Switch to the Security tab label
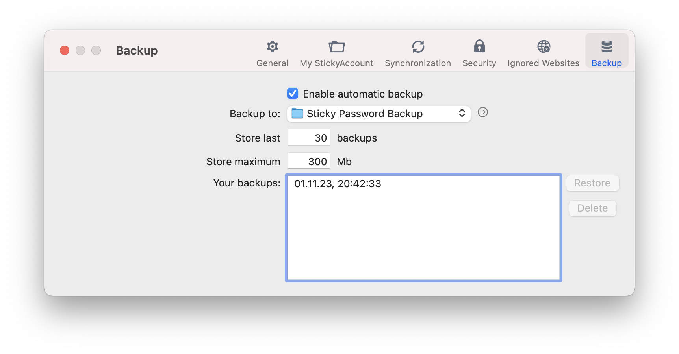The image size is (679, 354). tap(479, 63)
